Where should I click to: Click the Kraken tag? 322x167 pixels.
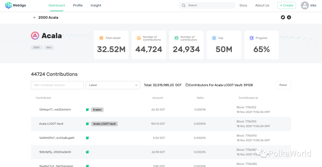pos(97,110)
